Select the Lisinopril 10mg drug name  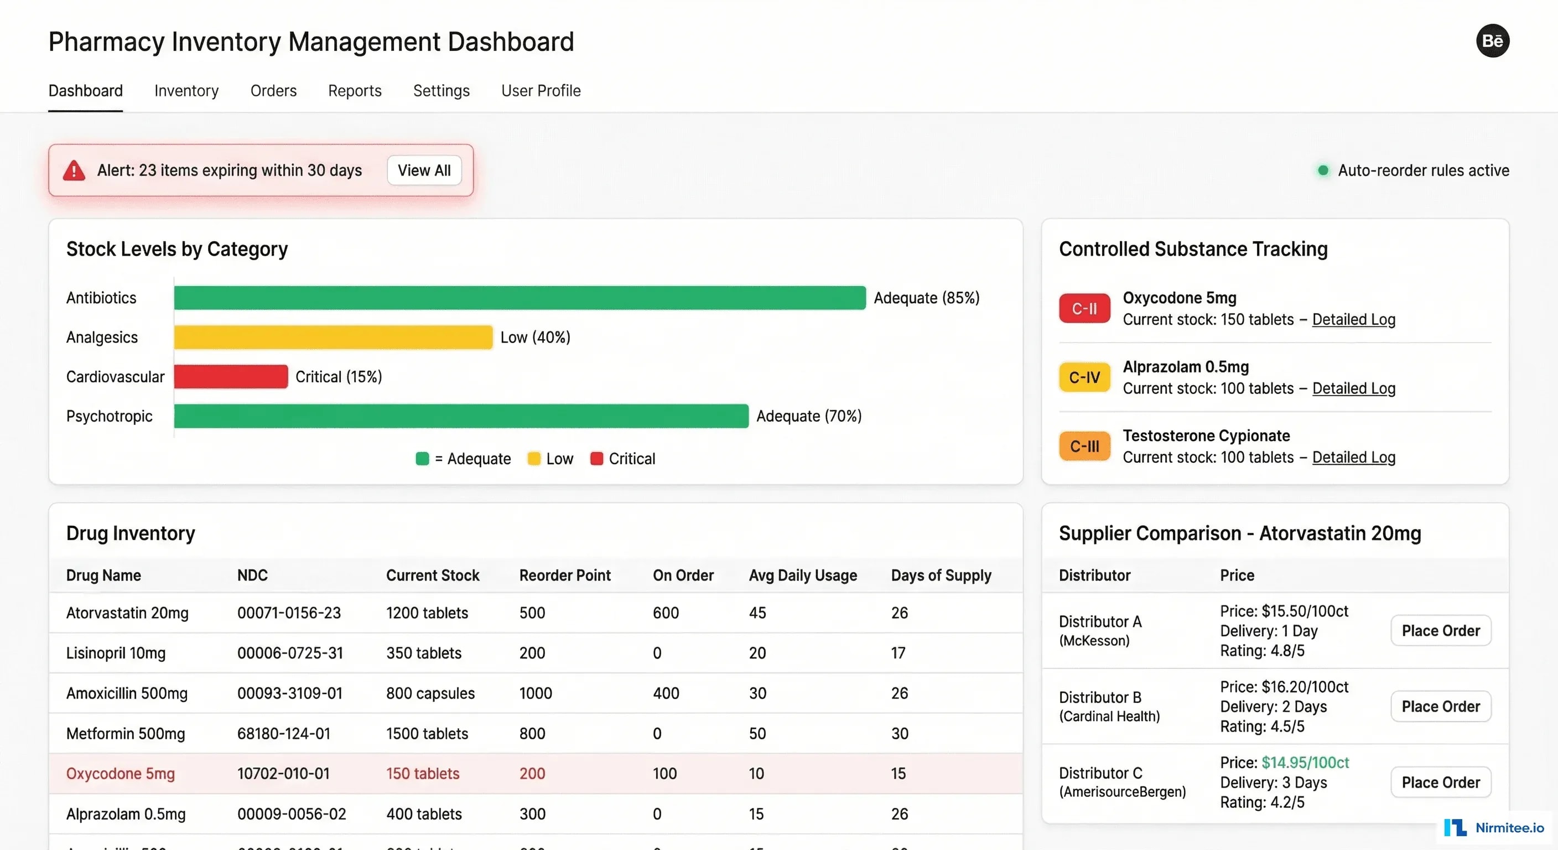tap(116, 653)
